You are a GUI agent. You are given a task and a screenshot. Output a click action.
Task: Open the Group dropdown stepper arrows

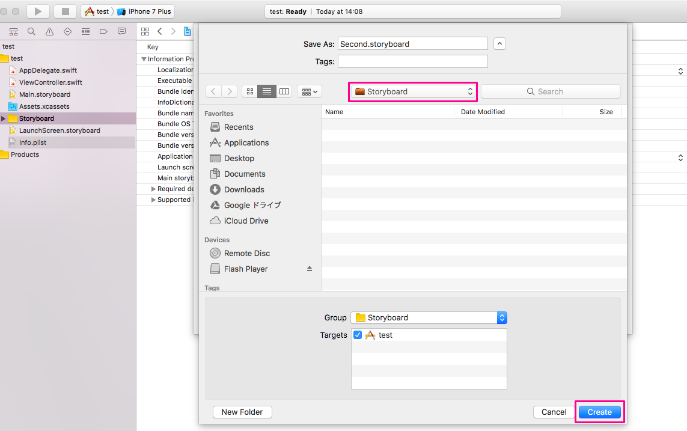point(502,317)
